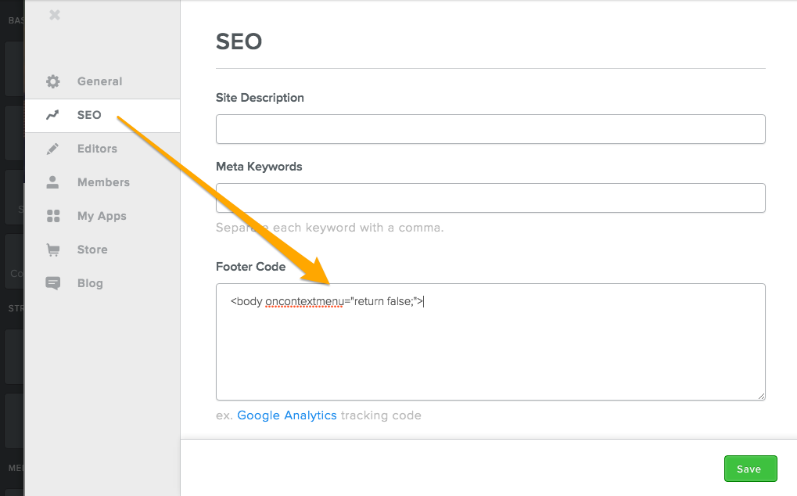797x496 pixels.
Task: Click the Members person icon
Action: pos(52,182)
